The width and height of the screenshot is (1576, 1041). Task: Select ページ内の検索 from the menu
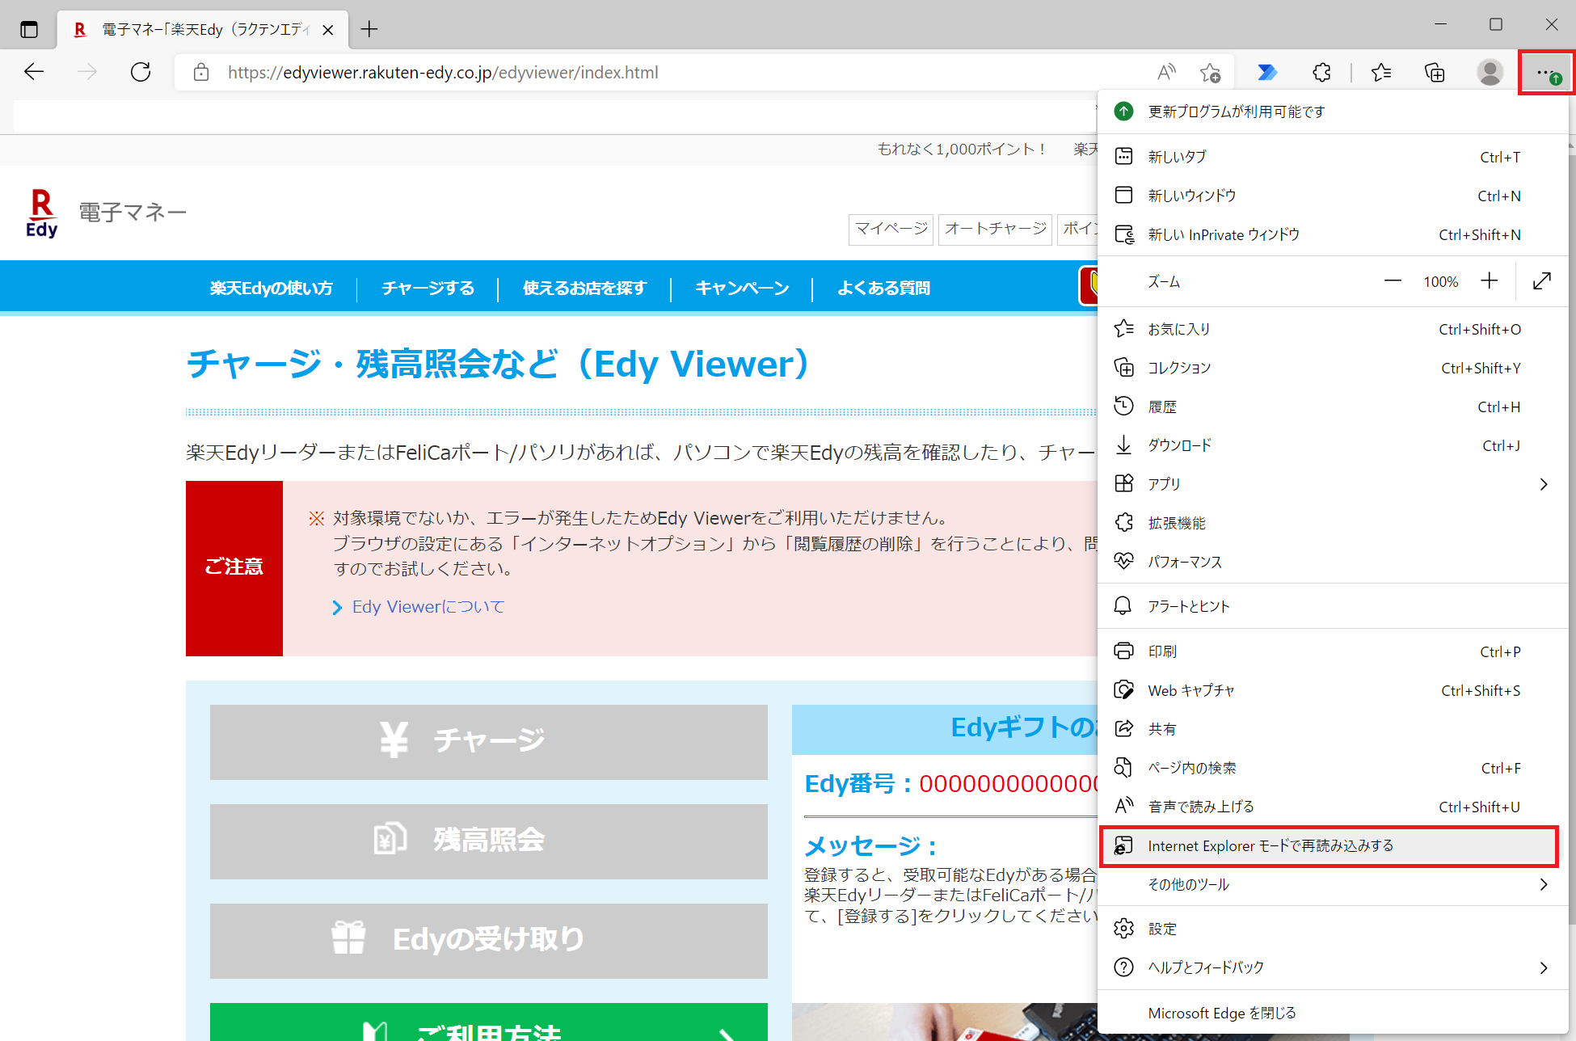click(1333, 768)
